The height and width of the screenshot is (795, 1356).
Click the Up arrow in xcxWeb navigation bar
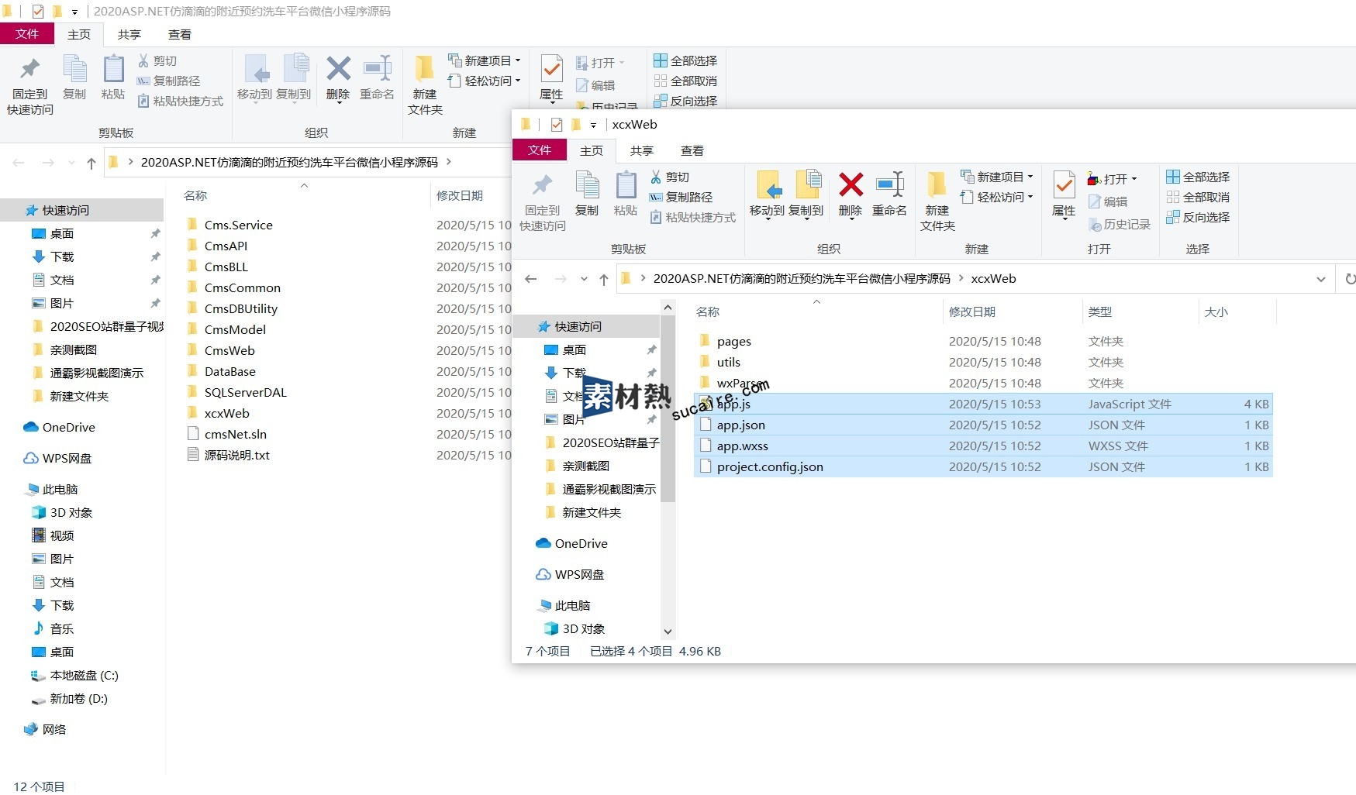click(604, 279)
